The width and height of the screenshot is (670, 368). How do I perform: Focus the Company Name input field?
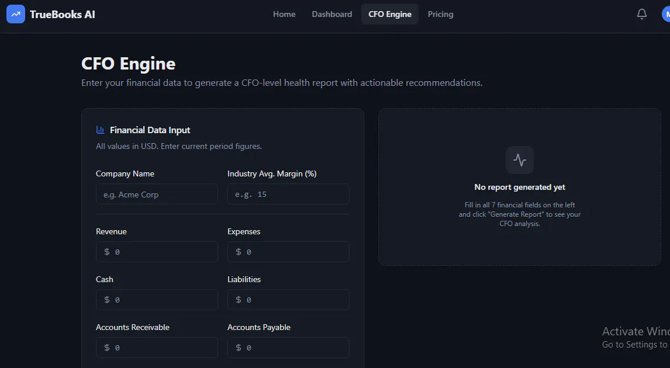157,195
